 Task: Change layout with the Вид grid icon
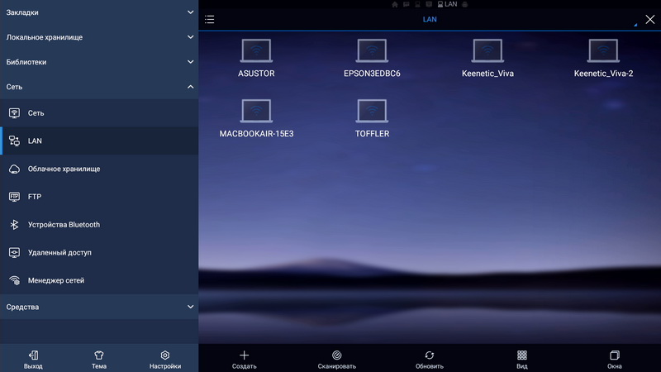[522, 355]
